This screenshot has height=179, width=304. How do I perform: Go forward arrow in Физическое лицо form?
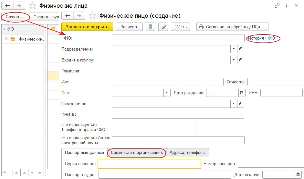(x=79, y=16)
